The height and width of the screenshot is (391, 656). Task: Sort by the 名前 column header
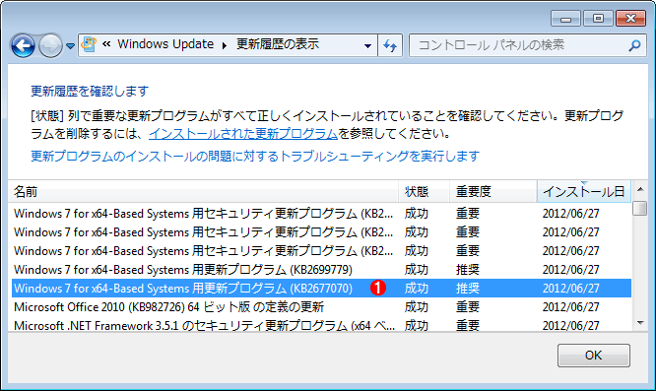coord(203,191)
